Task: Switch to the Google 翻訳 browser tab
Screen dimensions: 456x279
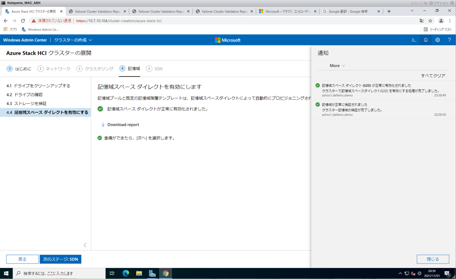Action: click(351, 11)
